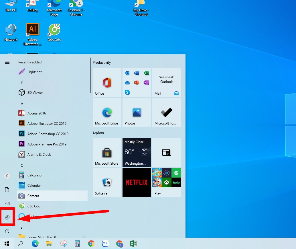Open the Photos tile
The height and width of the screenshot is (249, 296).
(x=137, y=112)
